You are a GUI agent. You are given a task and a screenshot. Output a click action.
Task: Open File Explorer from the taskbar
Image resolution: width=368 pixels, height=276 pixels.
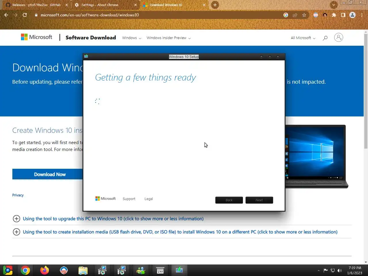click(83, 270)
